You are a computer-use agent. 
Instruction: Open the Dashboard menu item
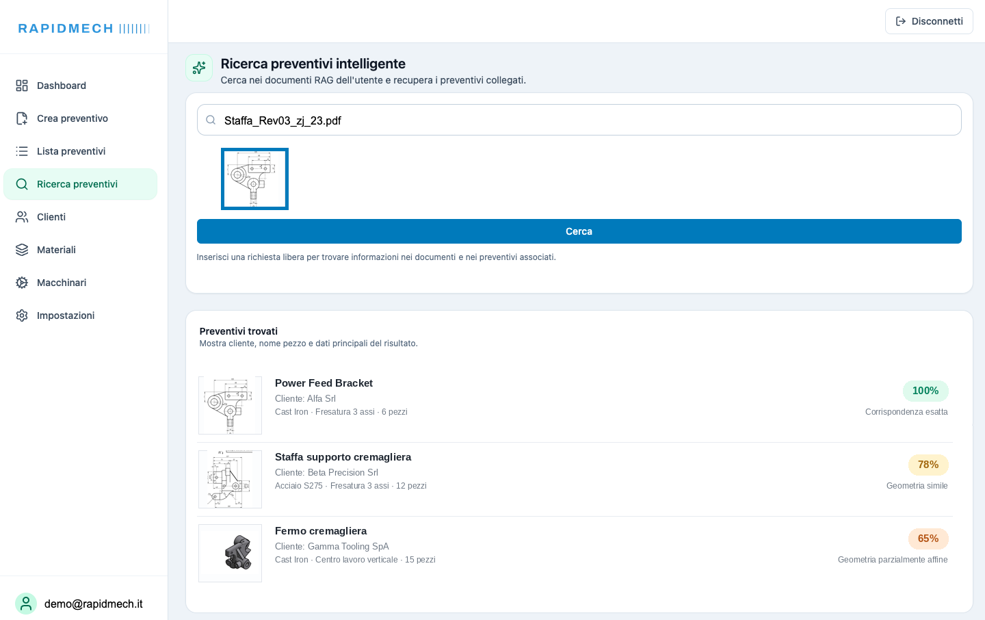[x=81, y=86]
